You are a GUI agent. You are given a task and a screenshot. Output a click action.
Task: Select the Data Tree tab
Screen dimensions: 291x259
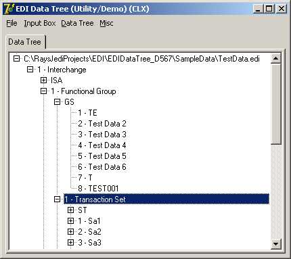coord(25,42)
